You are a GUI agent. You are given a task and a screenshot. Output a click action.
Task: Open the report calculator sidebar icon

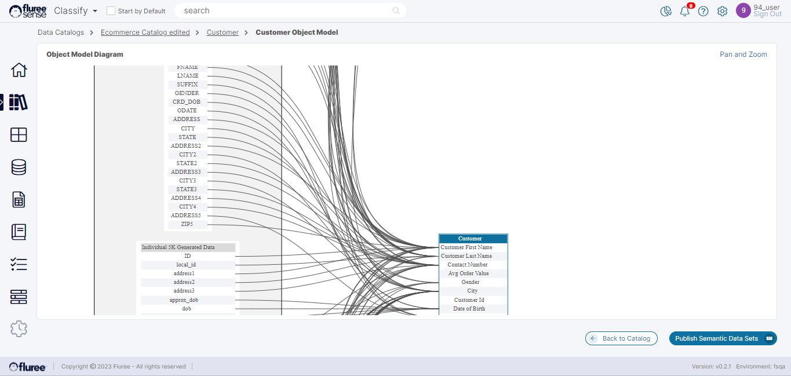point(19,200)
